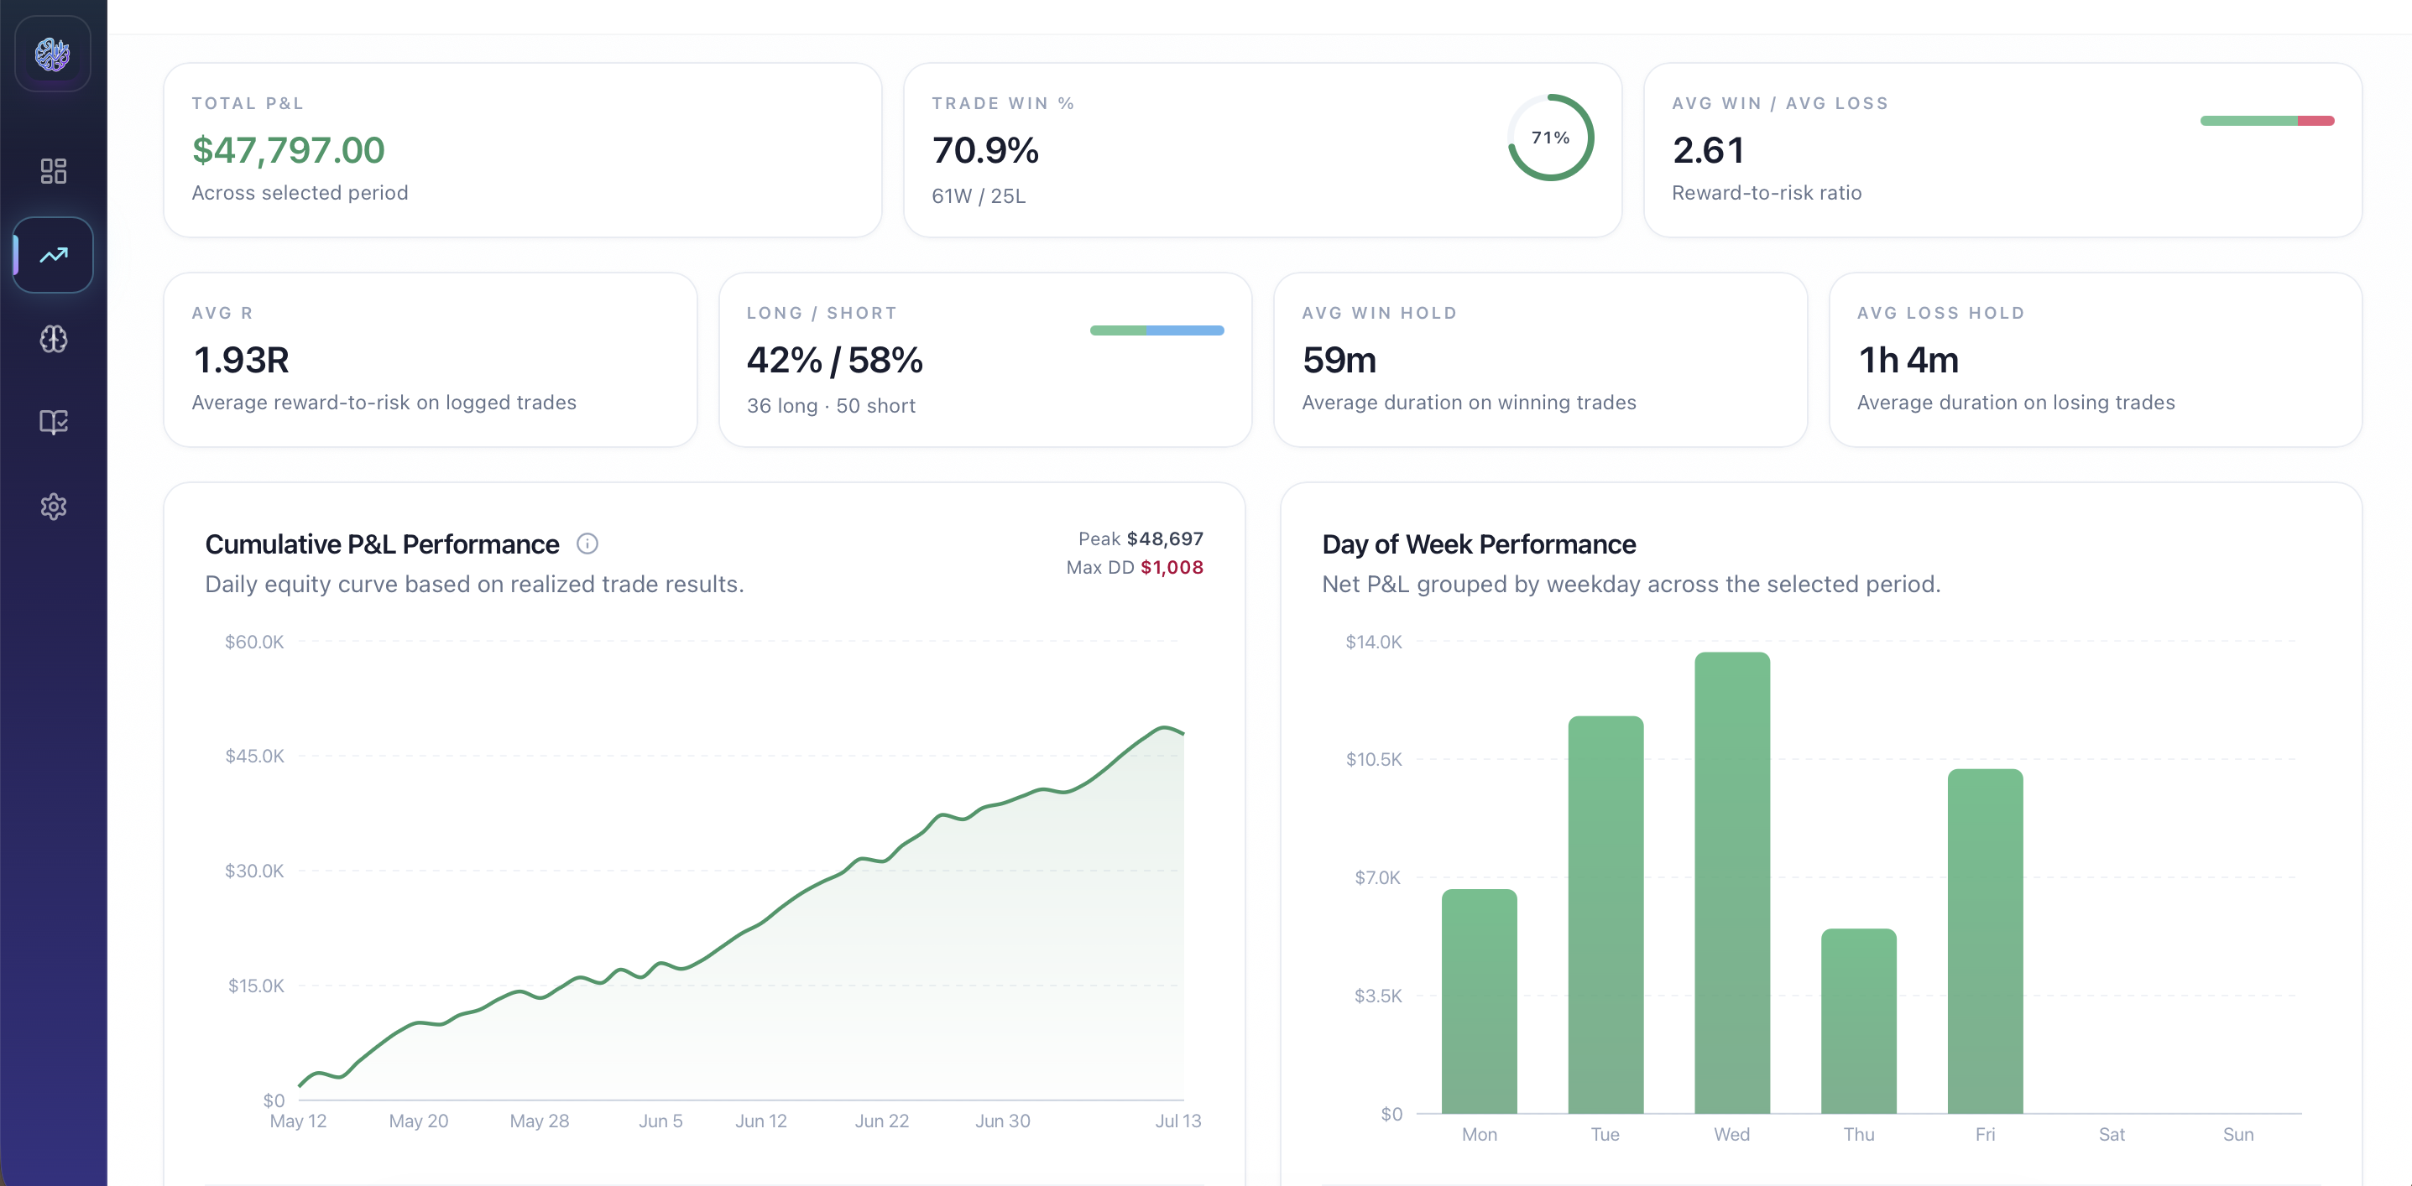This screenshot has height=1186, width=2412.
Task: Click the Friday bar in weekday chart
Action: pos(1984,941)
